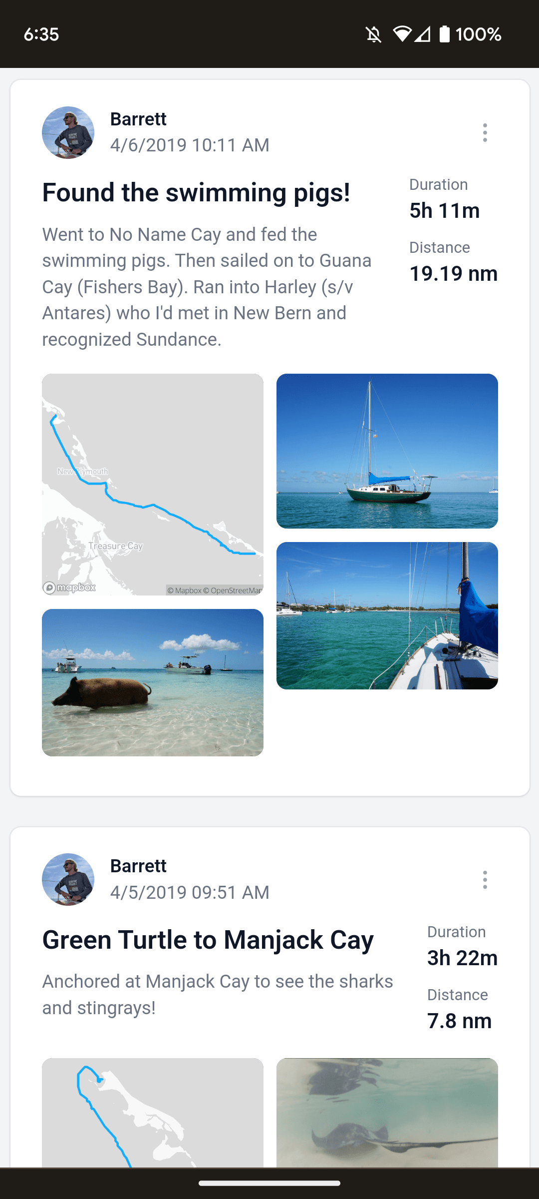Open the route map to Guana Cay
The image size is (539, 1199).
tap(153, 480)
